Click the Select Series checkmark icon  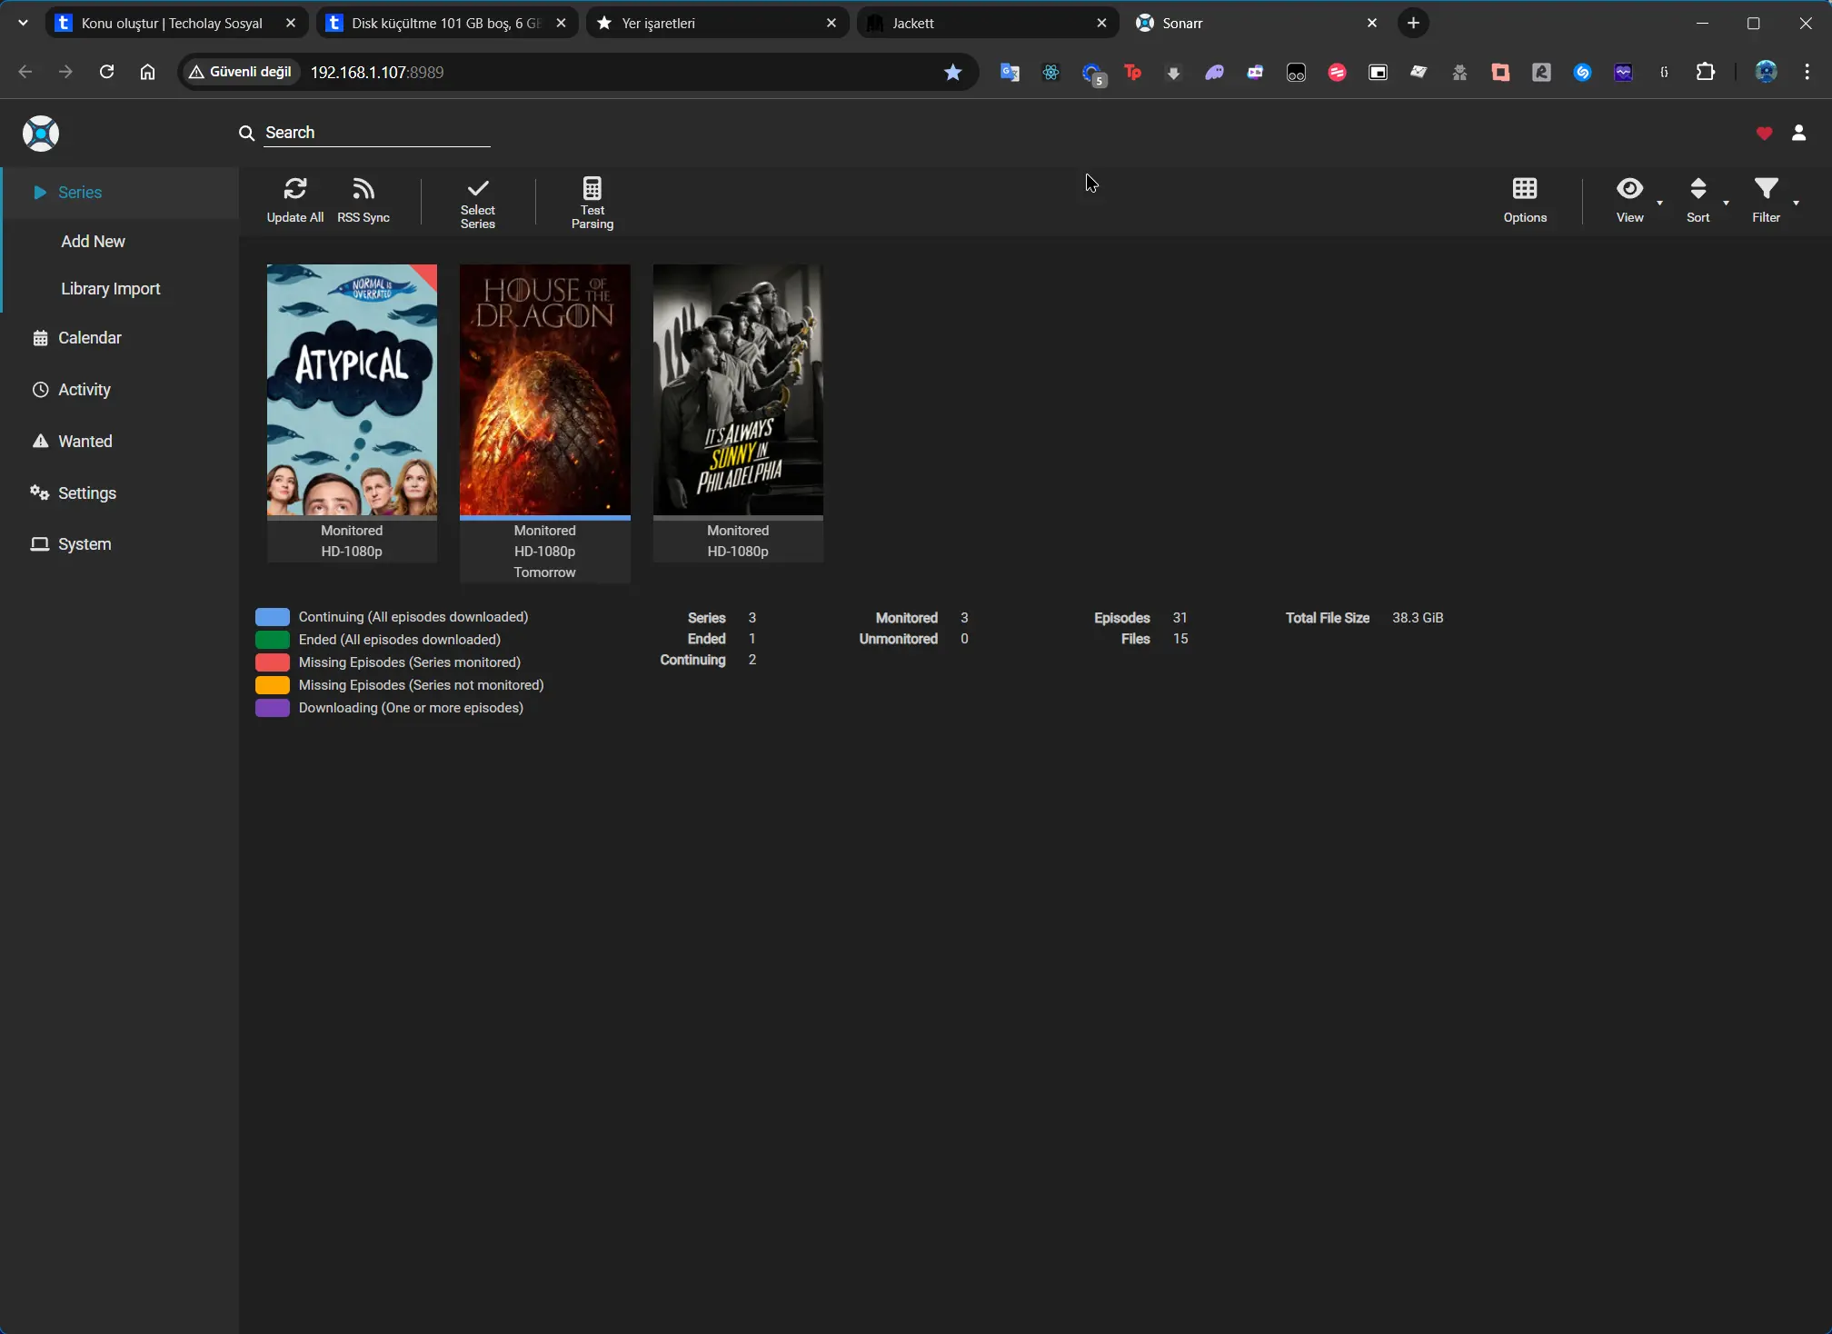(x=478, y=189)
